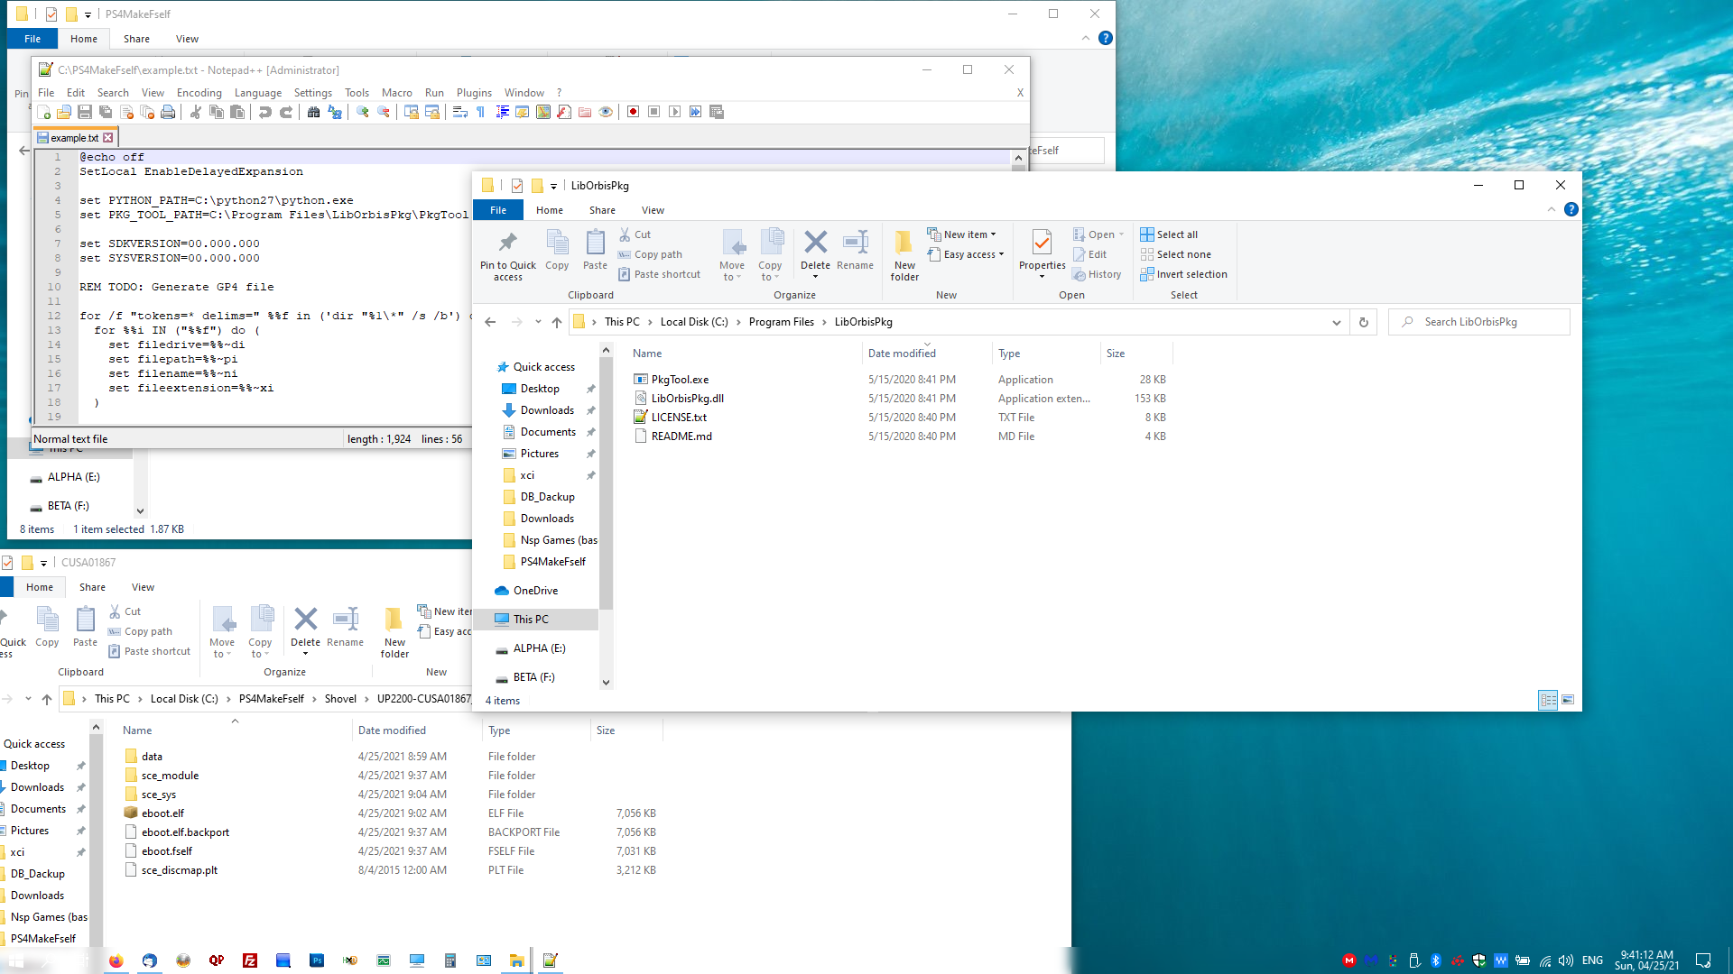Open the Encoding menu in Notepad++

pyautogui.click(x=199, y=93)
